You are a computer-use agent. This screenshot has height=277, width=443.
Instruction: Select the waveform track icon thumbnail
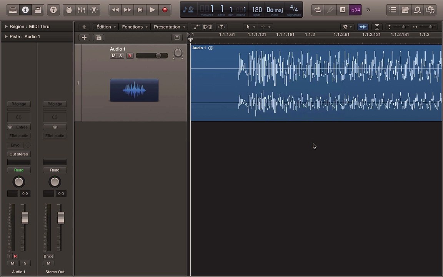click(x=134, y=90)
